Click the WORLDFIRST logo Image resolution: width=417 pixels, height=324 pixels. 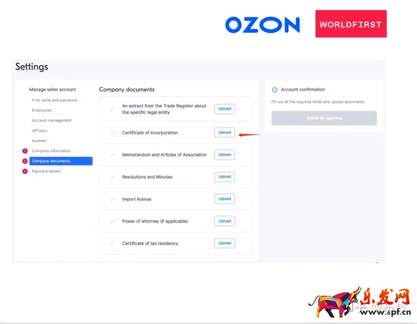351,24
